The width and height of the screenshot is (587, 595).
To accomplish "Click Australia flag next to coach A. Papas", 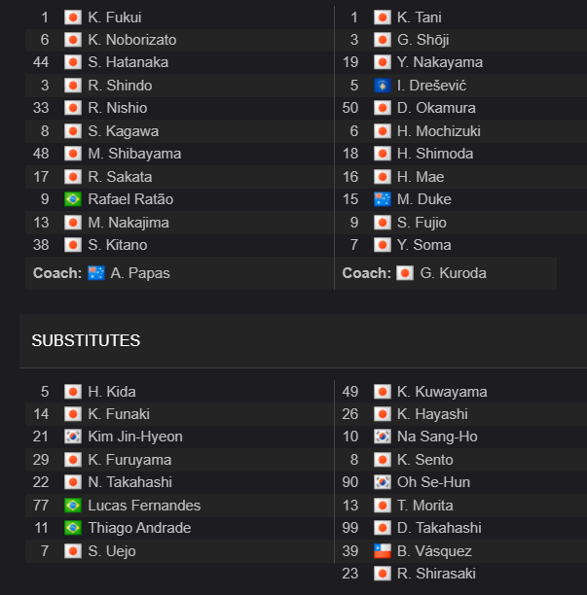I will (x=96, y=273).
